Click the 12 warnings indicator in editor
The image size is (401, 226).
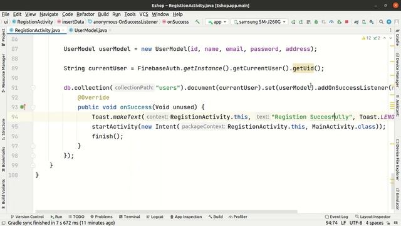click(x=366, y=38)
